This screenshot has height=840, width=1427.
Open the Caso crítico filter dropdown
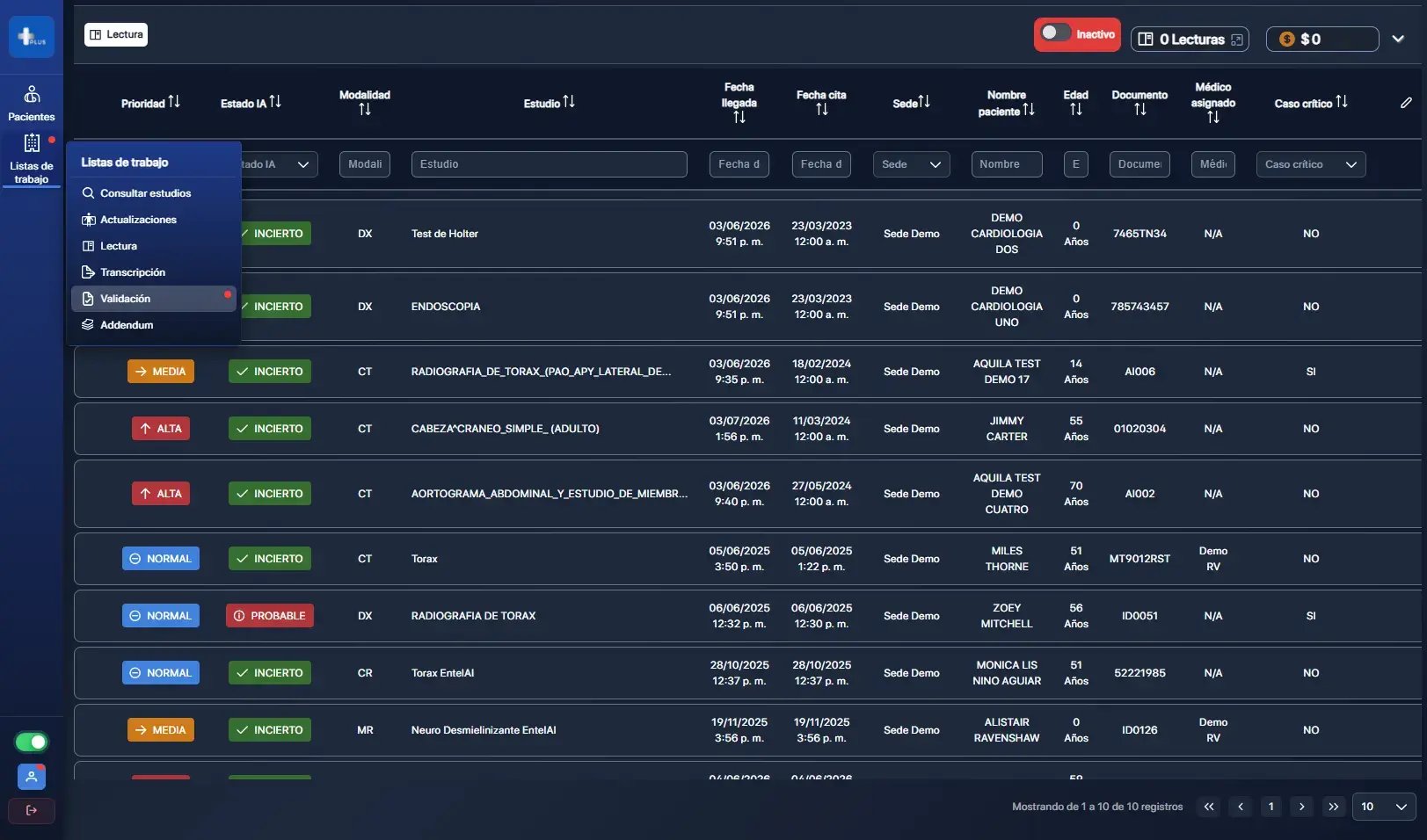tap(1311, 164)
